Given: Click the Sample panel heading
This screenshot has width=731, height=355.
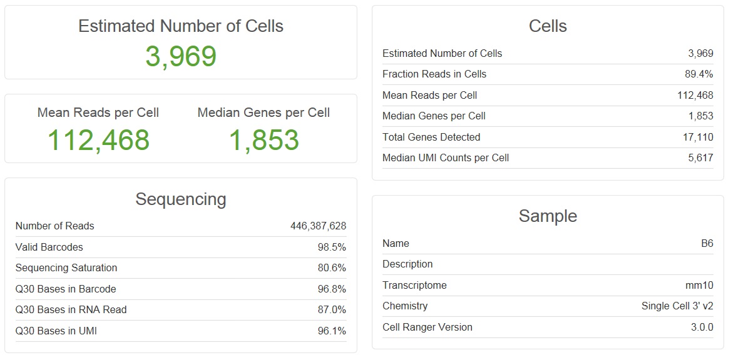Looking at the screenshot, I should click(x=548, y=216).
